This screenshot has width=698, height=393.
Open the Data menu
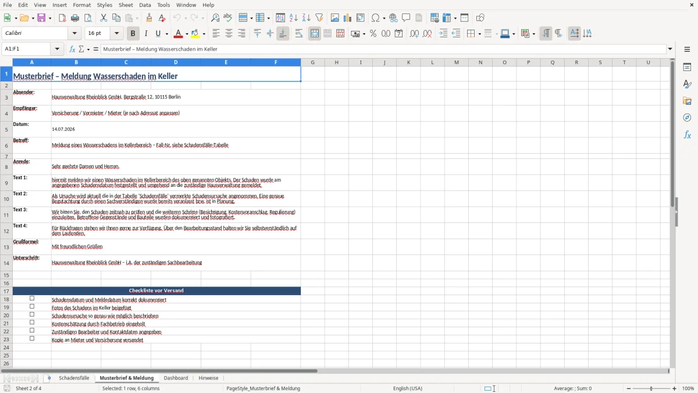pyautogui.click(x=145, y=5)
